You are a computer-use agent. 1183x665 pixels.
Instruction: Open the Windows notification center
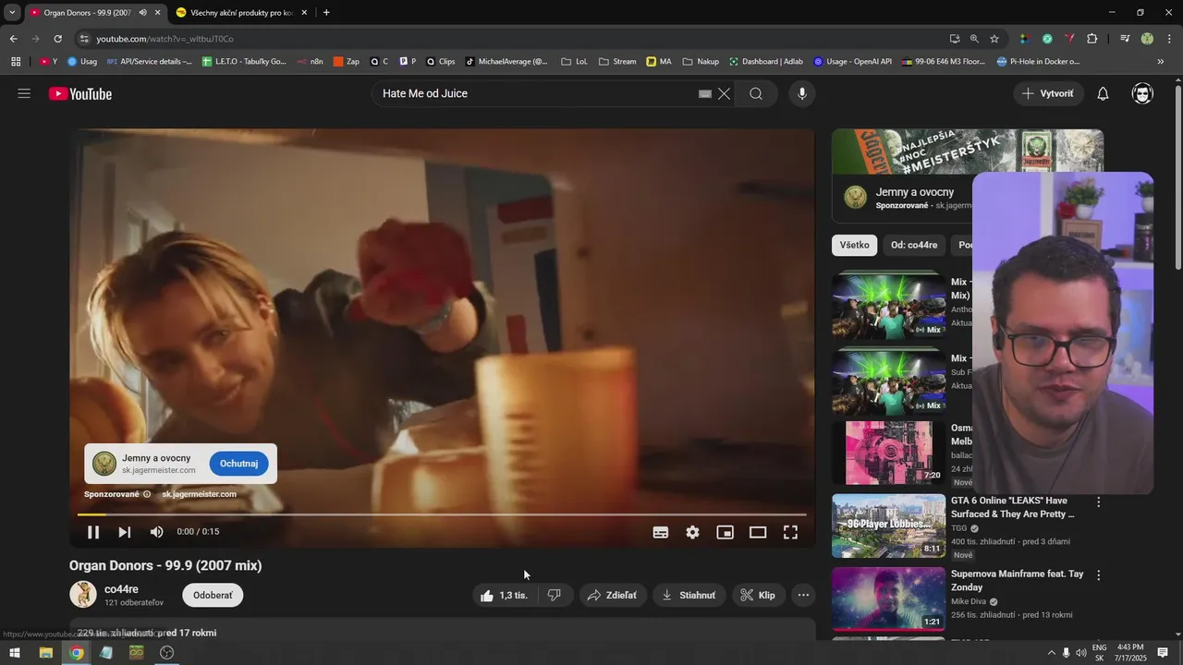[1164, 653]
